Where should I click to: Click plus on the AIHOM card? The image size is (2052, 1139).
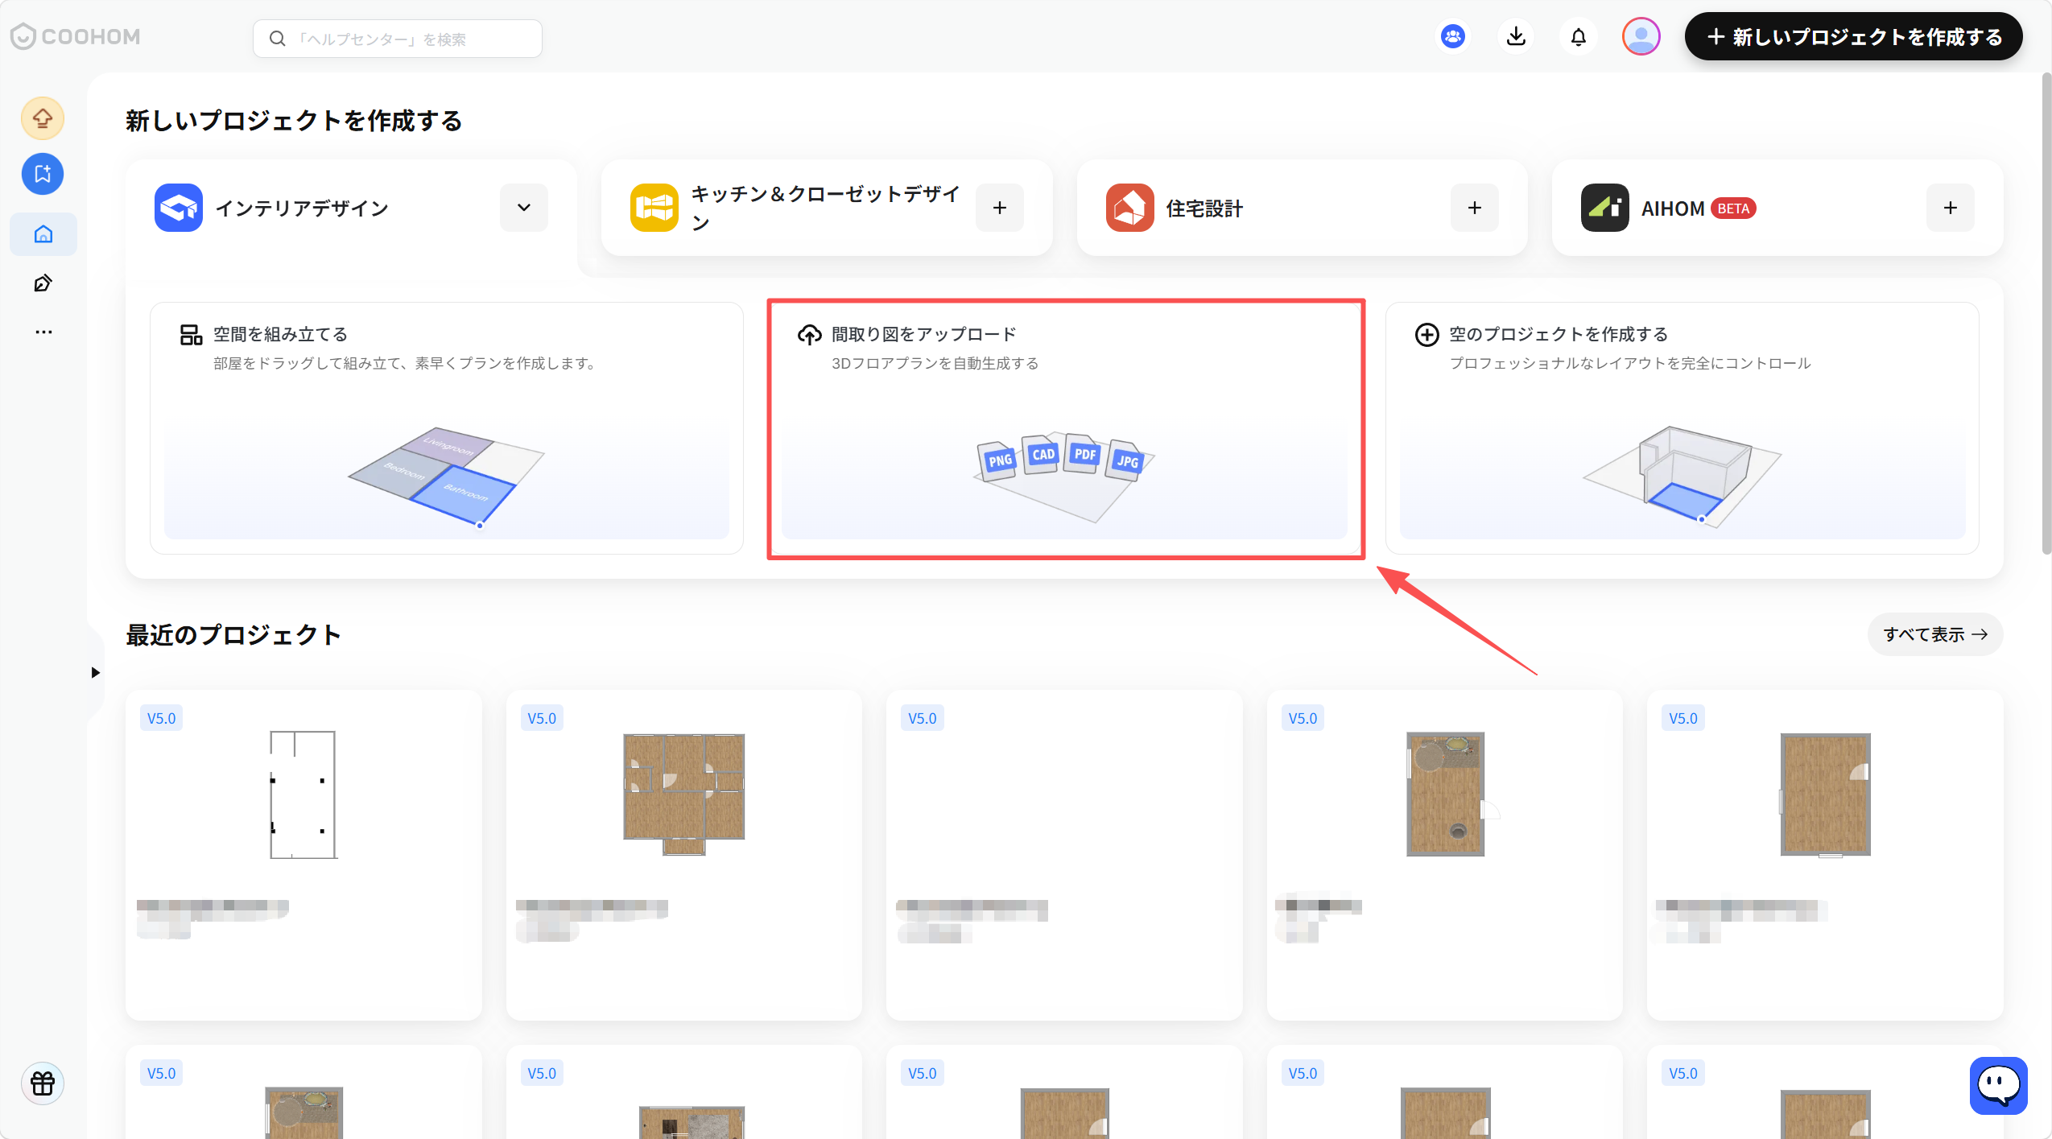(x=1951, y=208)
